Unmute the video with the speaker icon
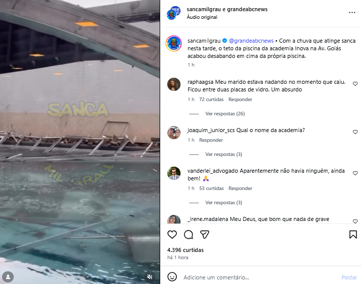This screenshot has width=361, height=284. point(150,277)
